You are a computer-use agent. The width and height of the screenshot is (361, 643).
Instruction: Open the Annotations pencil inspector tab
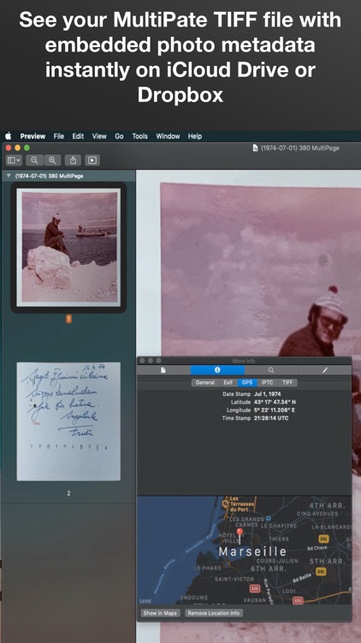(x=324, y=370)
